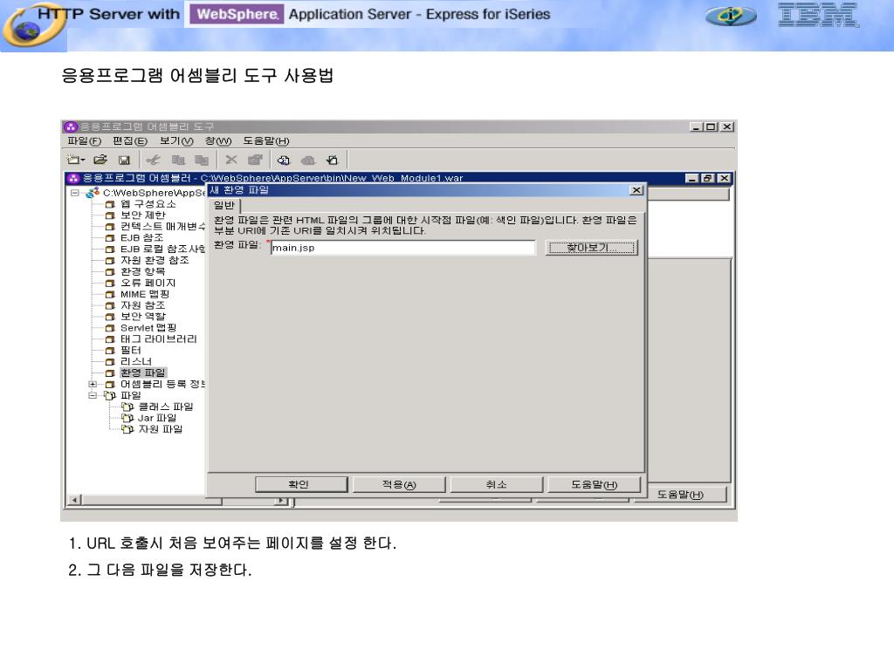Click the Paste toolbar icon
Screen dimensions: 894x670
202,161
